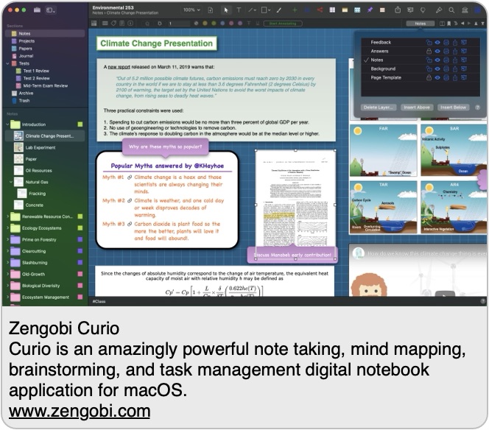Toggle visibility of the Feedback layer
The width and height of the screenshot is (489, 430).
coord(437,43)
